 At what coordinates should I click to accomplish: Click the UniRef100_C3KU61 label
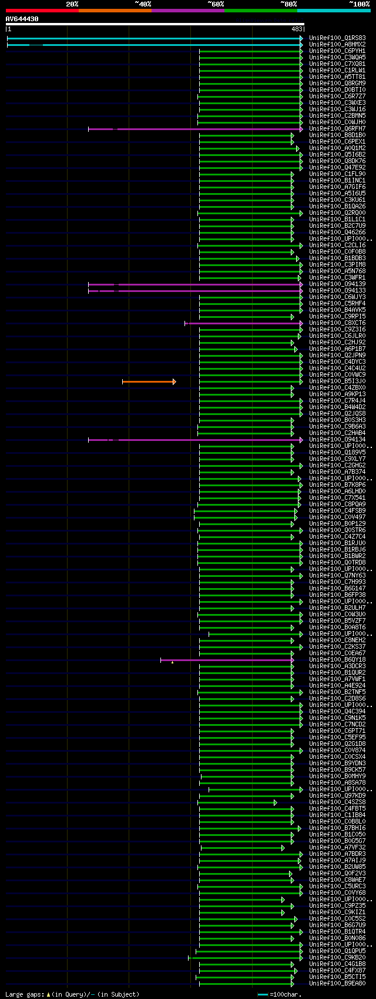[337, 200]
